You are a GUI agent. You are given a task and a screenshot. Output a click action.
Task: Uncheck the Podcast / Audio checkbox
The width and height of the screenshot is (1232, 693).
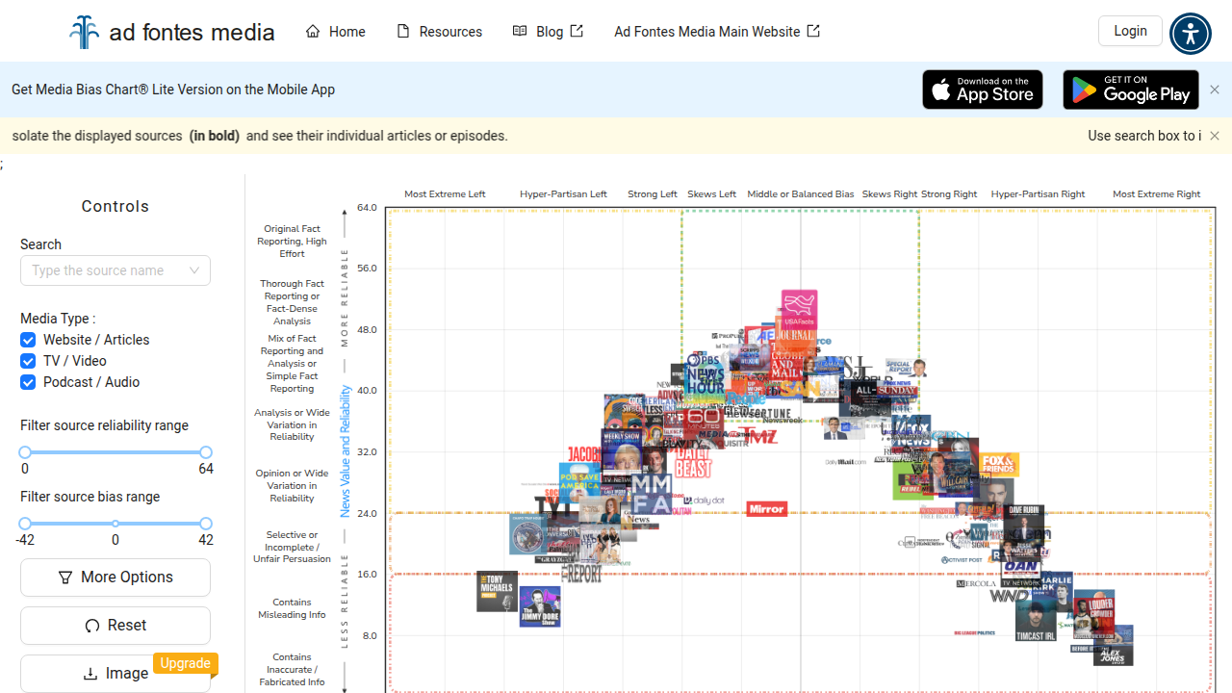(x=28, y=382)
